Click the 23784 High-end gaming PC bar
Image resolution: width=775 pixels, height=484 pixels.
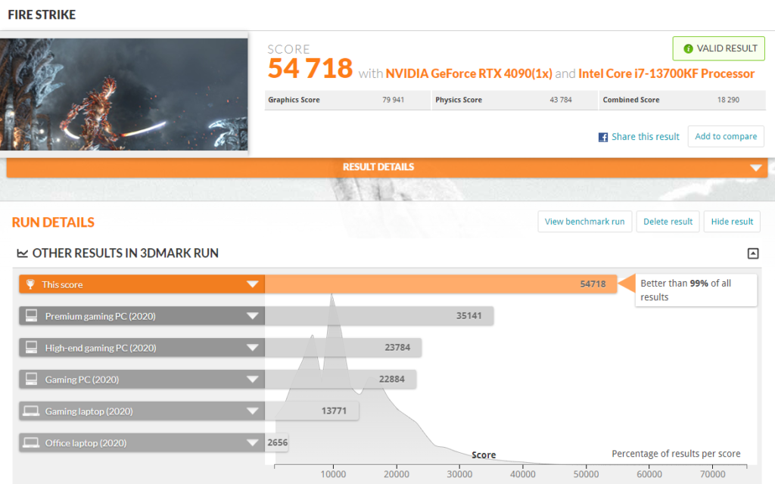pyautogui.click(x=343, y=347)
